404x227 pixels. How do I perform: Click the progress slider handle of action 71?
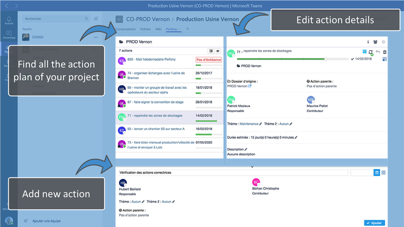pos(326,59)
